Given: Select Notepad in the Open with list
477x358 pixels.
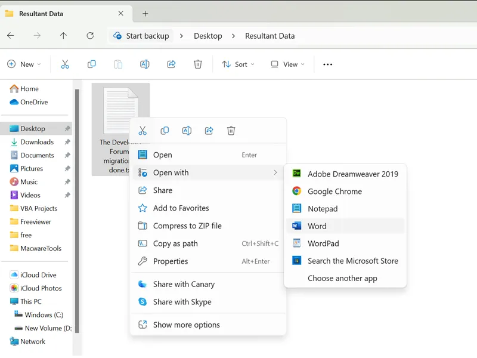Looking at the screenshot, I should pos(323,209).
